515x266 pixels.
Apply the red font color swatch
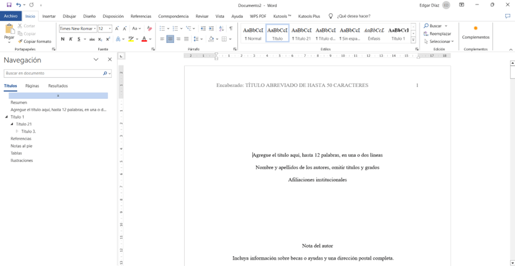coord(144,39)
